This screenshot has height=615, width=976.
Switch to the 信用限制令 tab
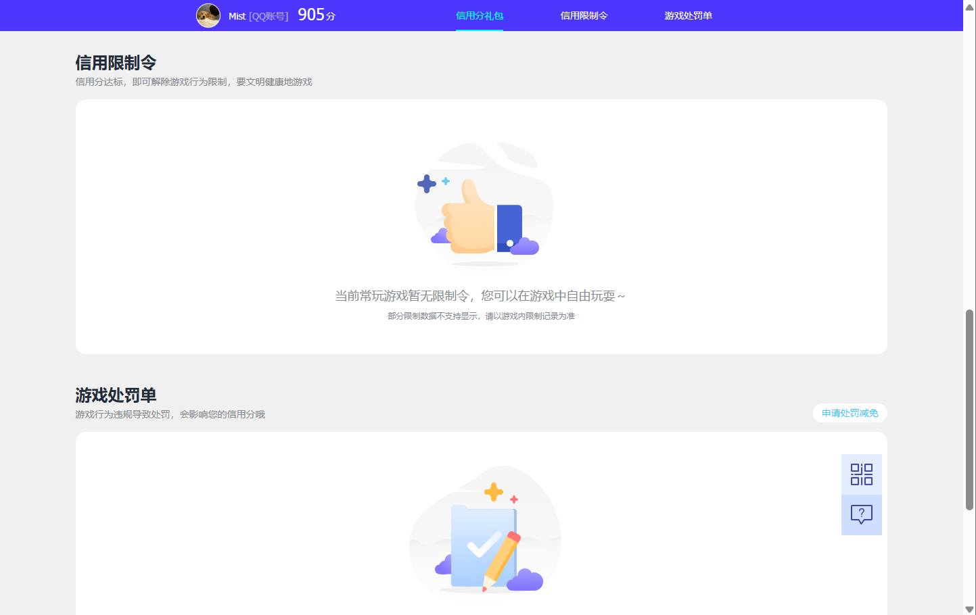pyautogui.click(x=584, y=15)
